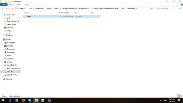The width and height of the screenshot is (183, 103).
Task: Open the Videos folder
Action: tap(9, 62)
